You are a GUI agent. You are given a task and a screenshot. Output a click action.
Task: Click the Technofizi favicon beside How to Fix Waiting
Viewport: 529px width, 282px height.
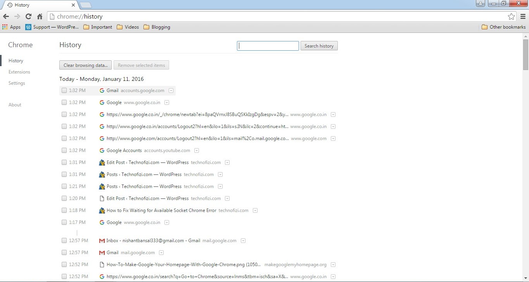pyautogui.click(x=102, y=210)
